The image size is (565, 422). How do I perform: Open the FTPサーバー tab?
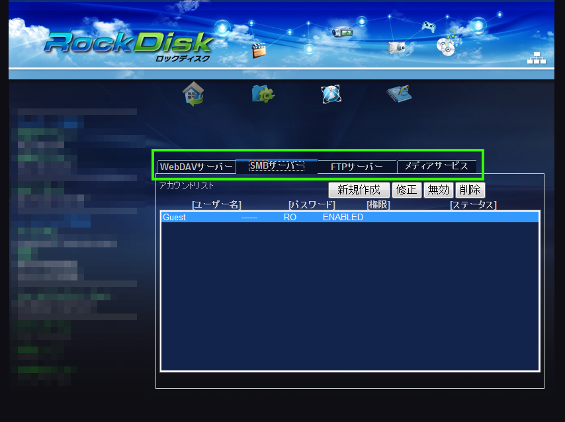357,167
